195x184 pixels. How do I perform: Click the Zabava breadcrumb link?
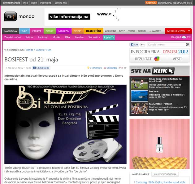(x=40, y=50)
